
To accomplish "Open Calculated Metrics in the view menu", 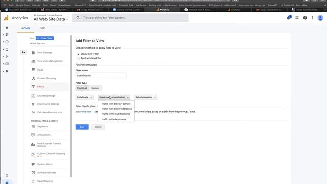I will 50,112.
